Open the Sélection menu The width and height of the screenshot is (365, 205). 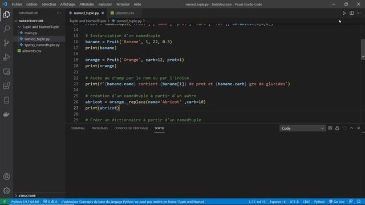[x=48, y=4]
